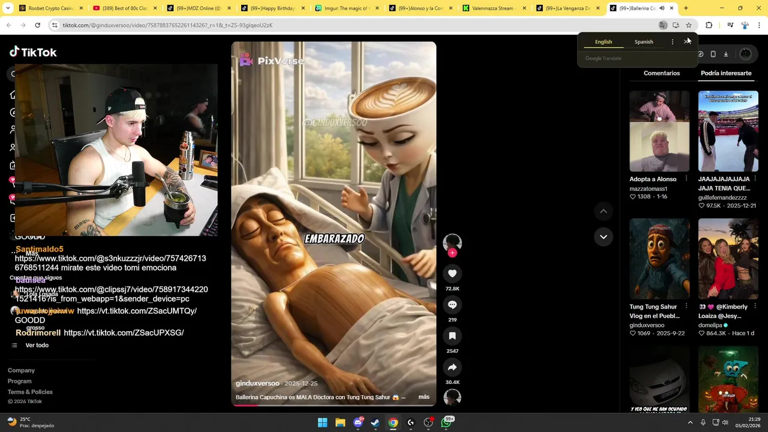Open the volume icon in the system tray
The height and width of the screenshot is (432, 768).
click(x=725, y=422)
